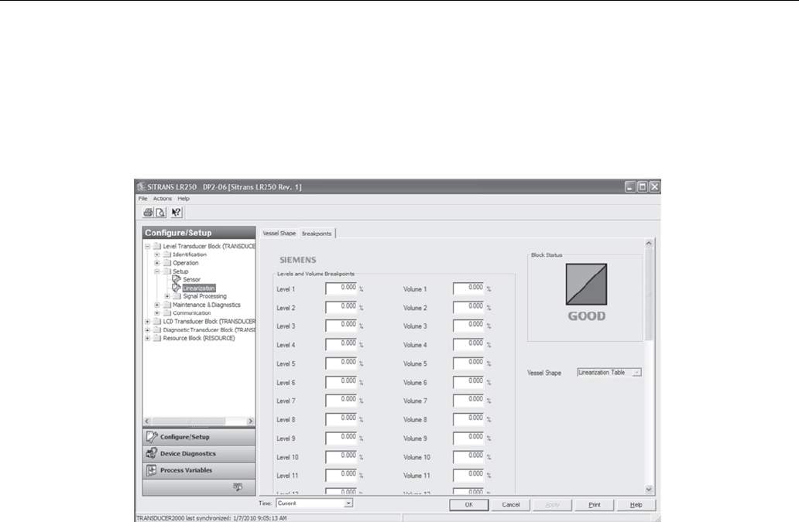
Task: Select the Breakpoints tab
Action: tap(317, 233)
